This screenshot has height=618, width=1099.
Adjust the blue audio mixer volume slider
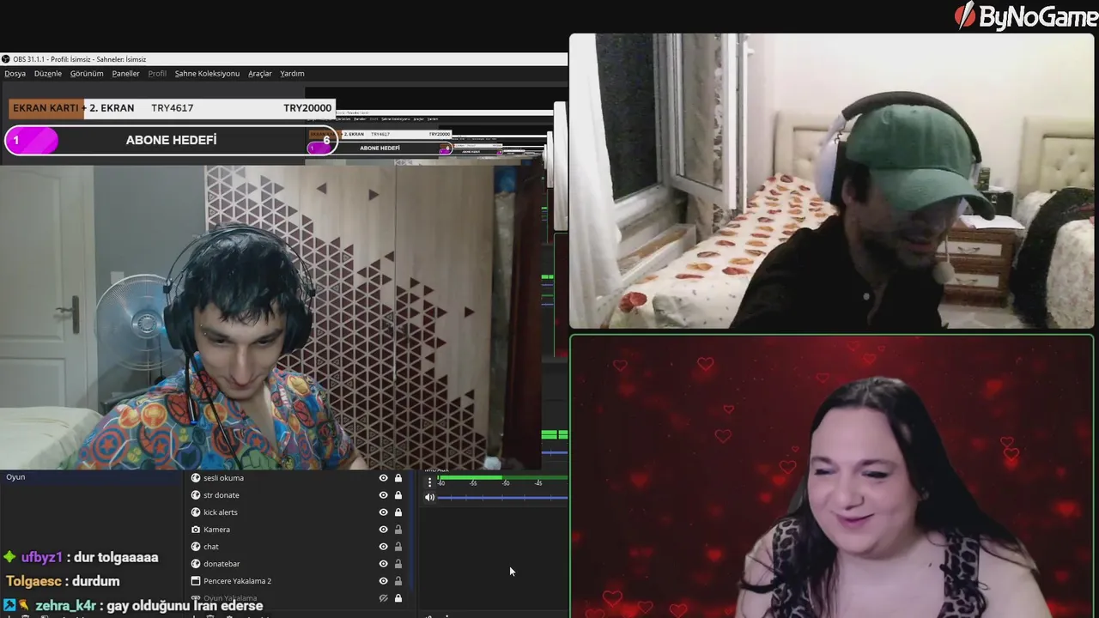click(502, 497)
